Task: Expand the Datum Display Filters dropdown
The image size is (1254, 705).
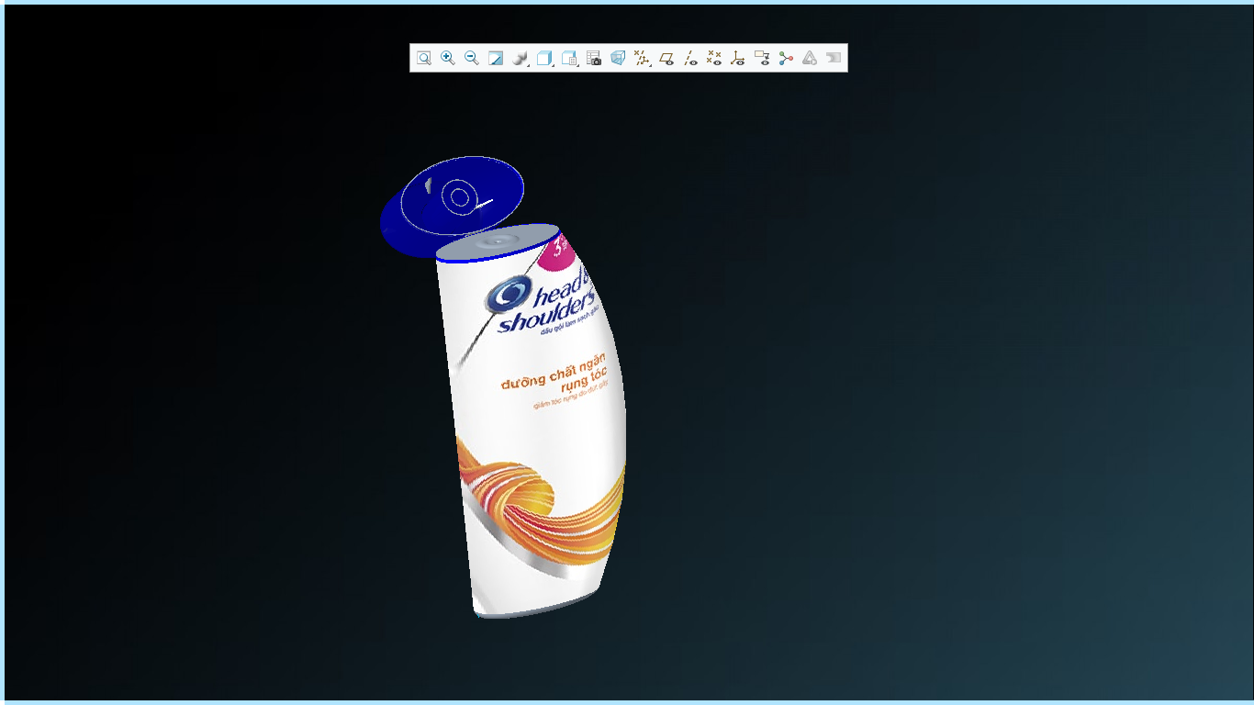Action: (x=643, y=58)
